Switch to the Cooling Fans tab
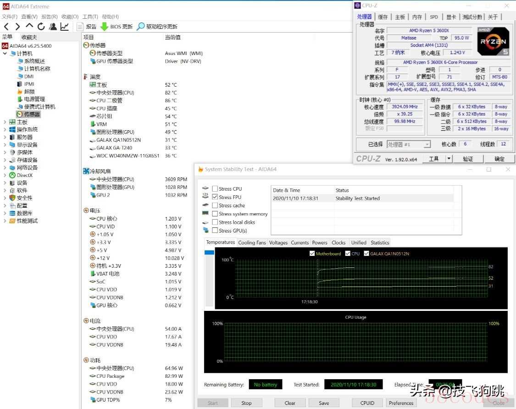The width and height of the screenshot is (516, 409). (x=252, y=243)
